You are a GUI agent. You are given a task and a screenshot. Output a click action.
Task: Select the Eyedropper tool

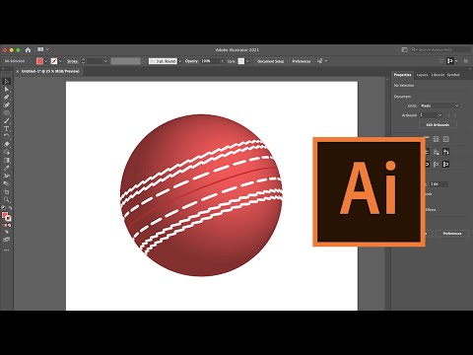(x=7, y=168)
